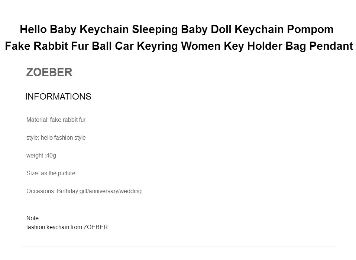
Task: Click the style hello fashion style text
Action: pyautogui.click(x=56, y=138)
